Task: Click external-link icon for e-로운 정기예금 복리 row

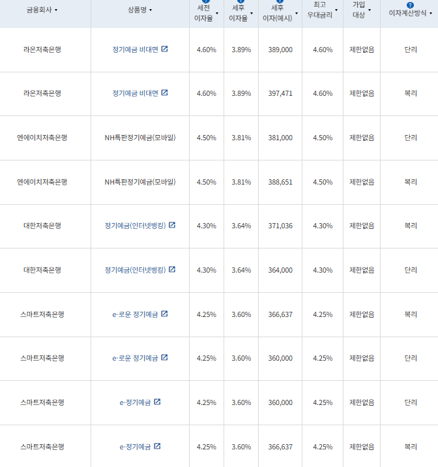Action: pyautogui.click(x=164, y=314)
